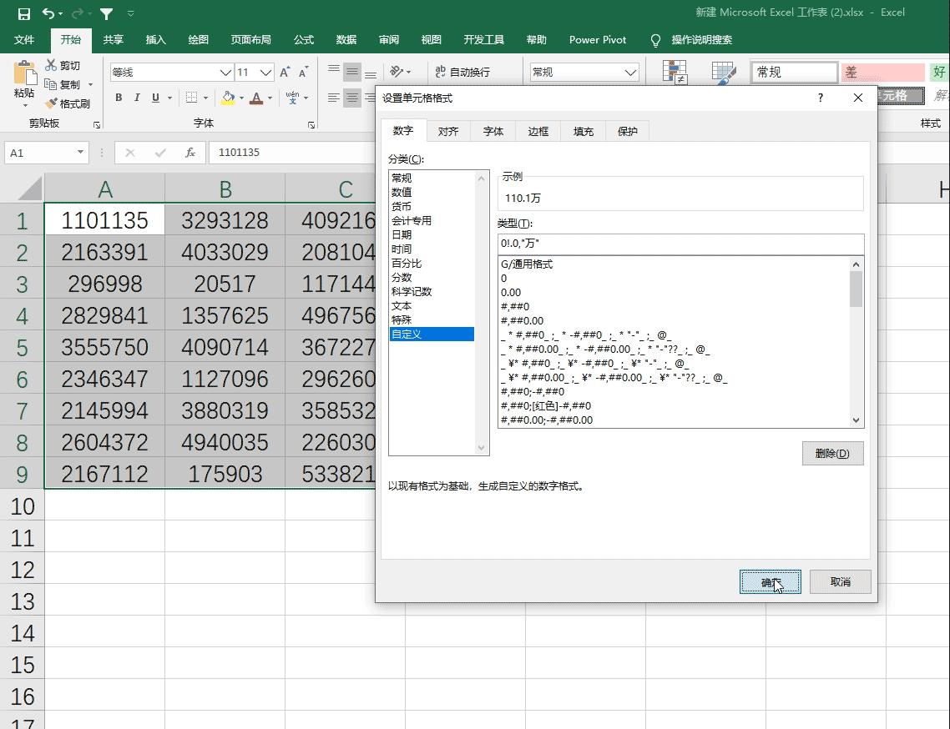Open the font name dropdown (等线)
The image size is (950, 729).
click(225, 73)
